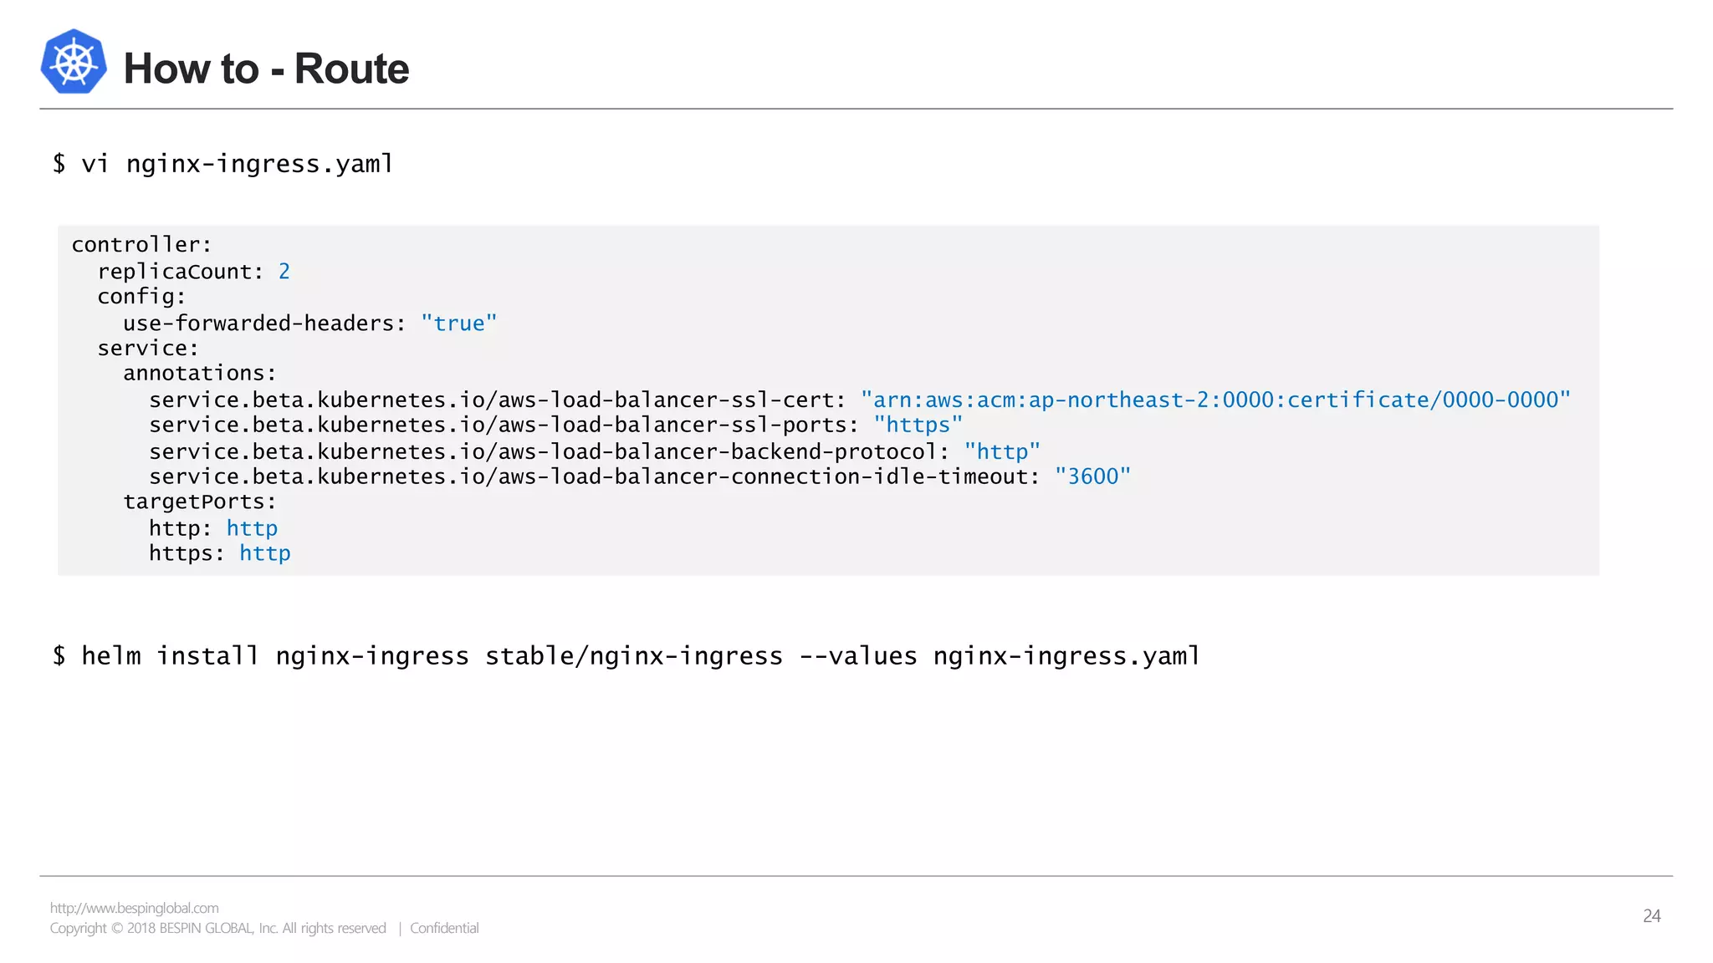Click the aws-load-balancer-ssl-cert annotation key

(498, 400)
